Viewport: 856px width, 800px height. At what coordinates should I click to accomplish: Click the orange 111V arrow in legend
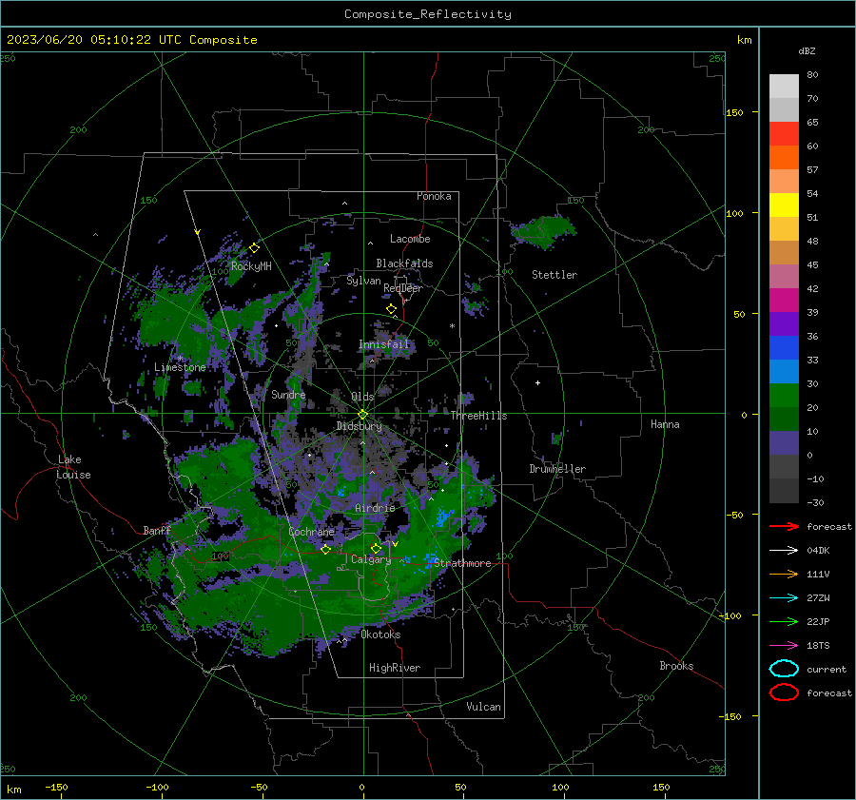(x=784, y=574)
